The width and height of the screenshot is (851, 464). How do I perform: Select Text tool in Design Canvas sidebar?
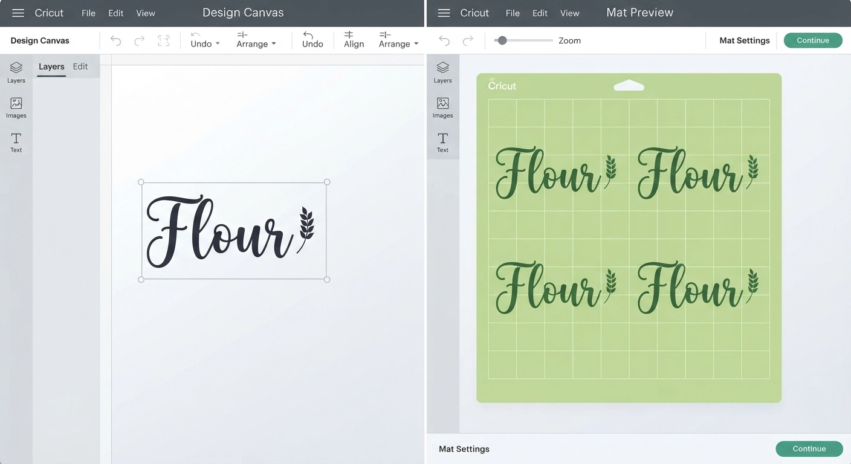(x=16, y=143)
